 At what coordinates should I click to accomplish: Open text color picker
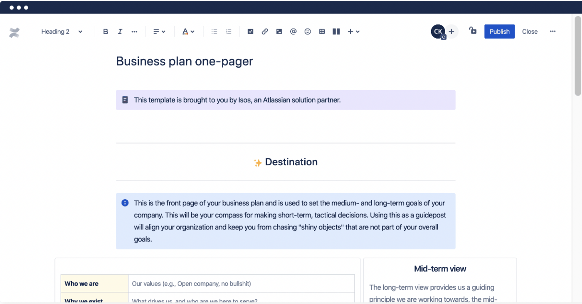coord(188,32)
